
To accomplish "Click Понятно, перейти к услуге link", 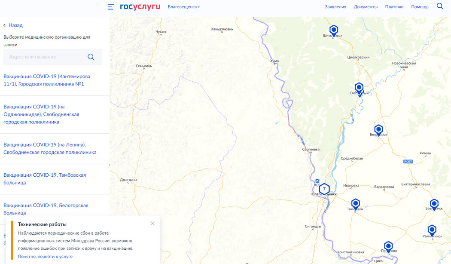I will pyautogui.click(x=45, y=257).
